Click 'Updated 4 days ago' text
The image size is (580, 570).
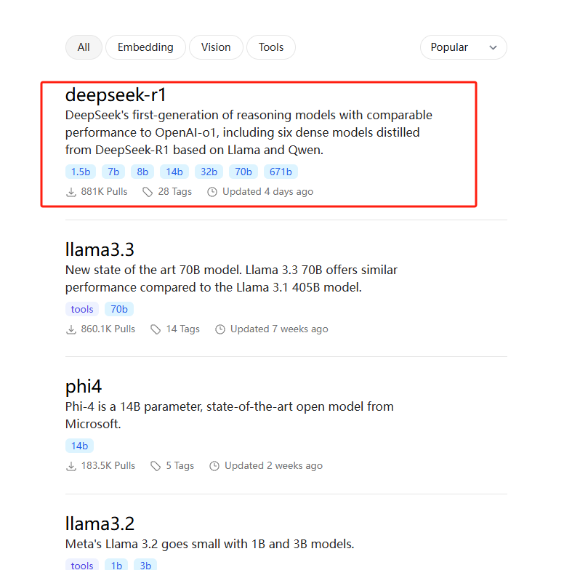[267, 192]
